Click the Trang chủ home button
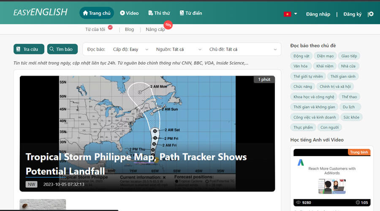Image resolution: width=380 pixels, height=211 pixels. [97, 13]
